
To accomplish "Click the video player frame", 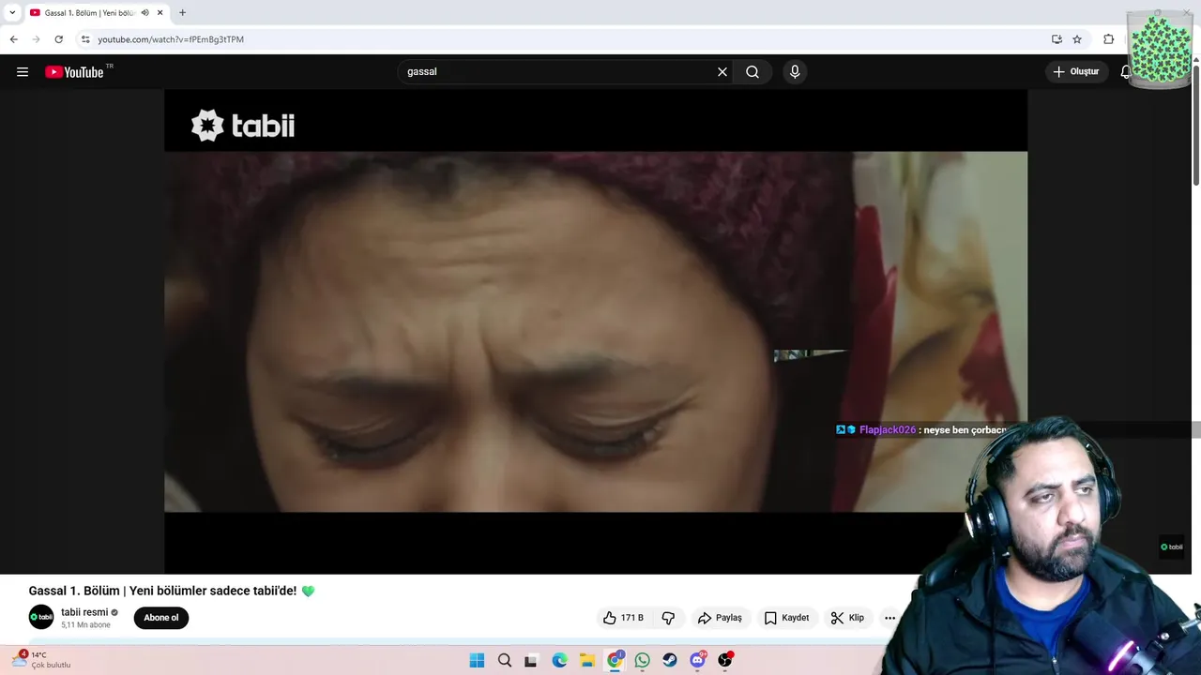I will [596, 332].
